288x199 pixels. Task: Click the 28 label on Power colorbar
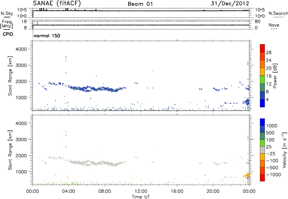pos(269,52)
